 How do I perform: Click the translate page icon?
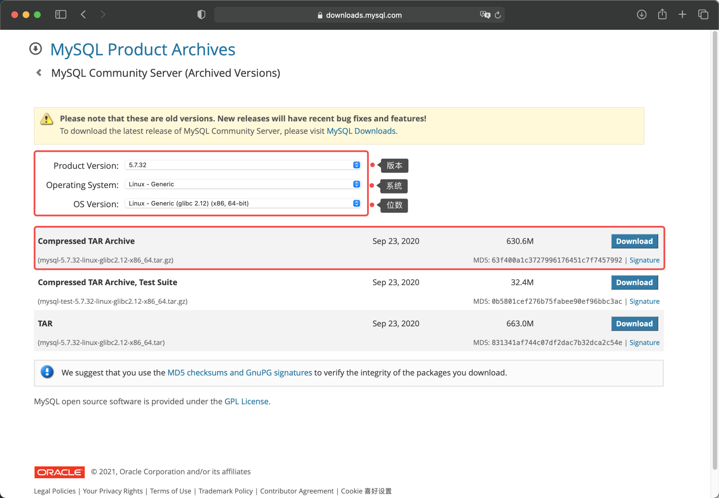pyautogui.click(x=485, y=15)
